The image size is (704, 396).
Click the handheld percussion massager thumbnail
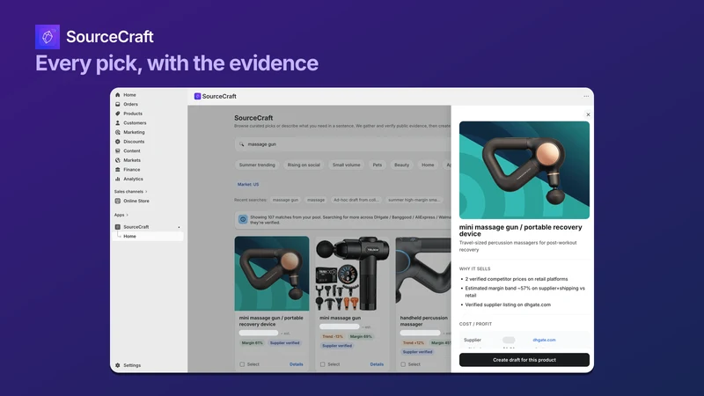pyautogui.click(x=423, y=274)
